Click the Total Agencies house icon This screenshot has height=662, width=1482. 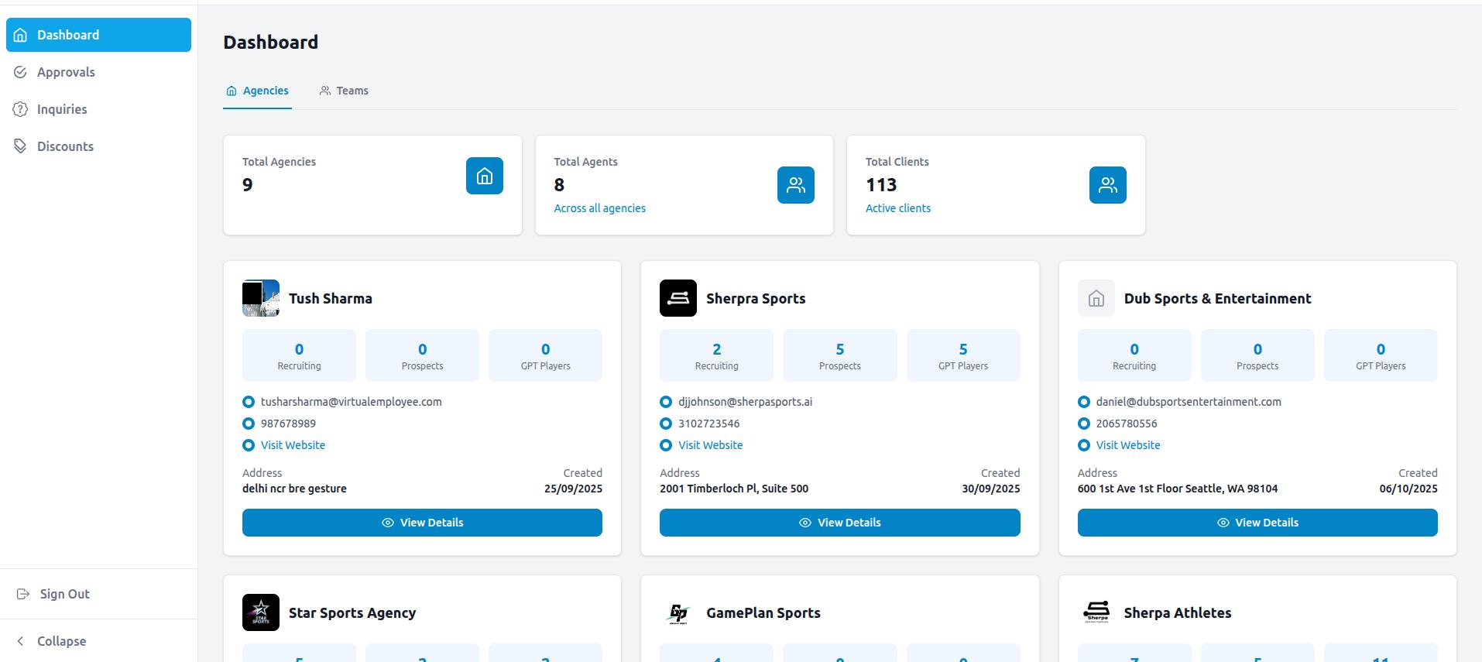tap(485, 176)
